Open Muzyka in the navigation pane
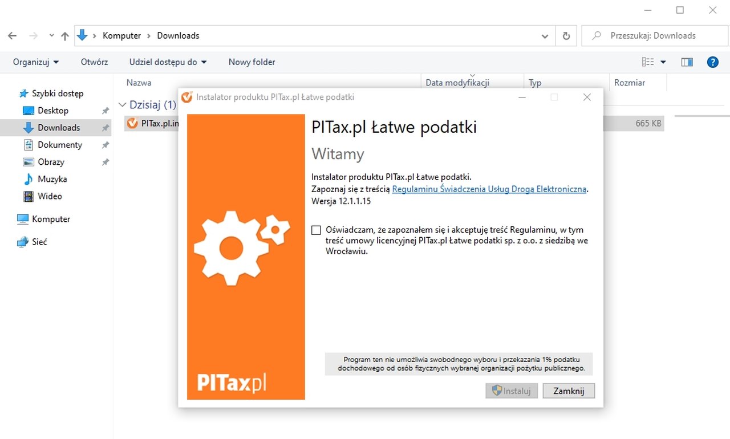The height and width of the screenshot is (439, 730). click(x=52, y=179)
